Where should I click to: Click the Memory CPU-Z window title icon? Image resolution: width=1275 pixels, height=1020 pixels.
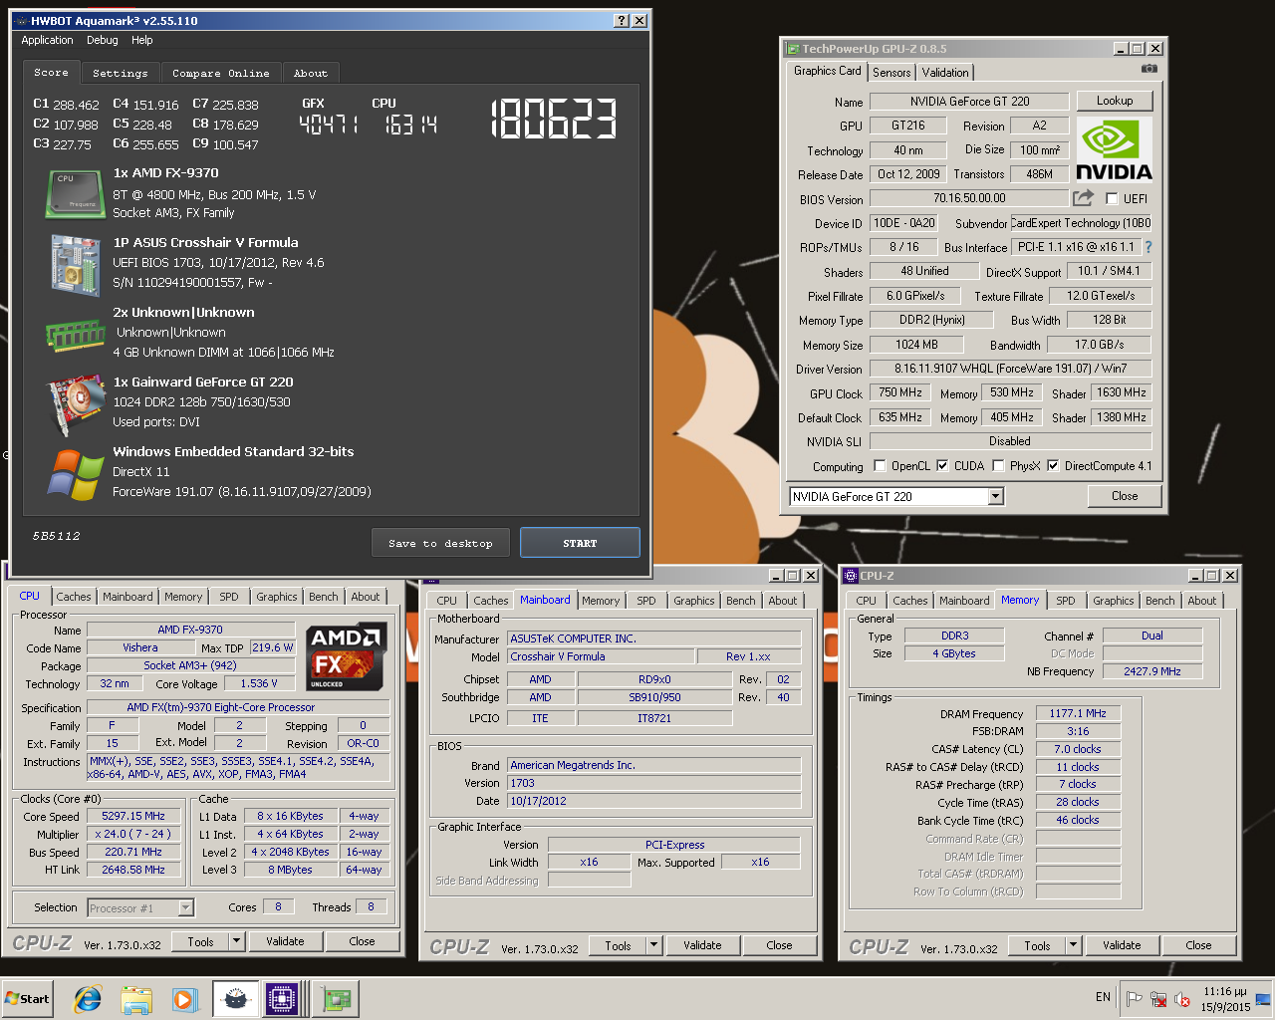click(x=851, y=576)
